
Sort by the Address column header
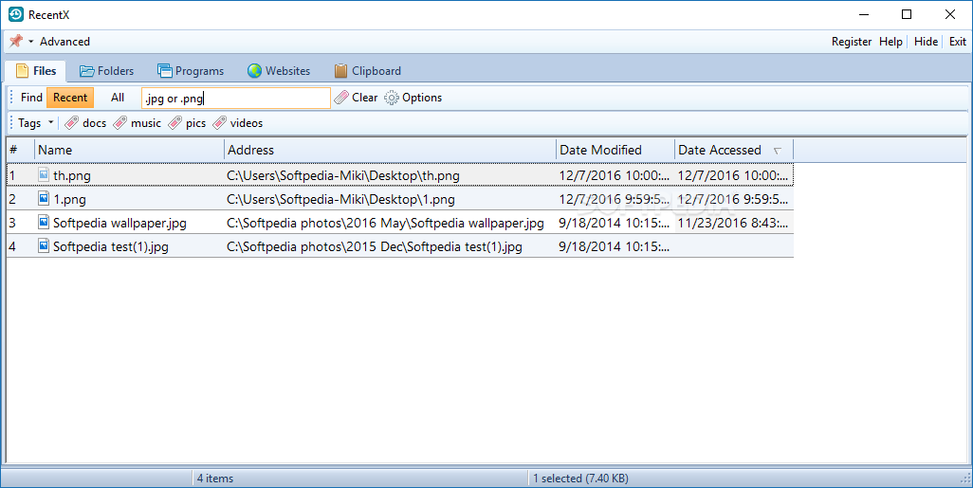391,150
